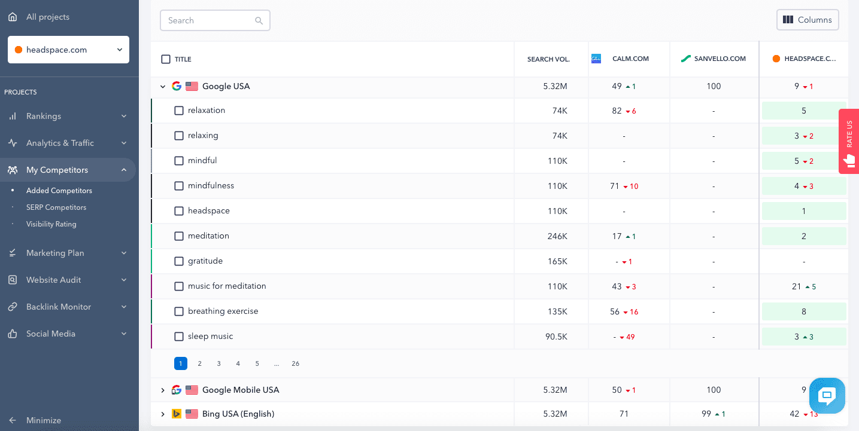Click the search magnifier icon
Screen dimensions: 859x431
point(259,20)
